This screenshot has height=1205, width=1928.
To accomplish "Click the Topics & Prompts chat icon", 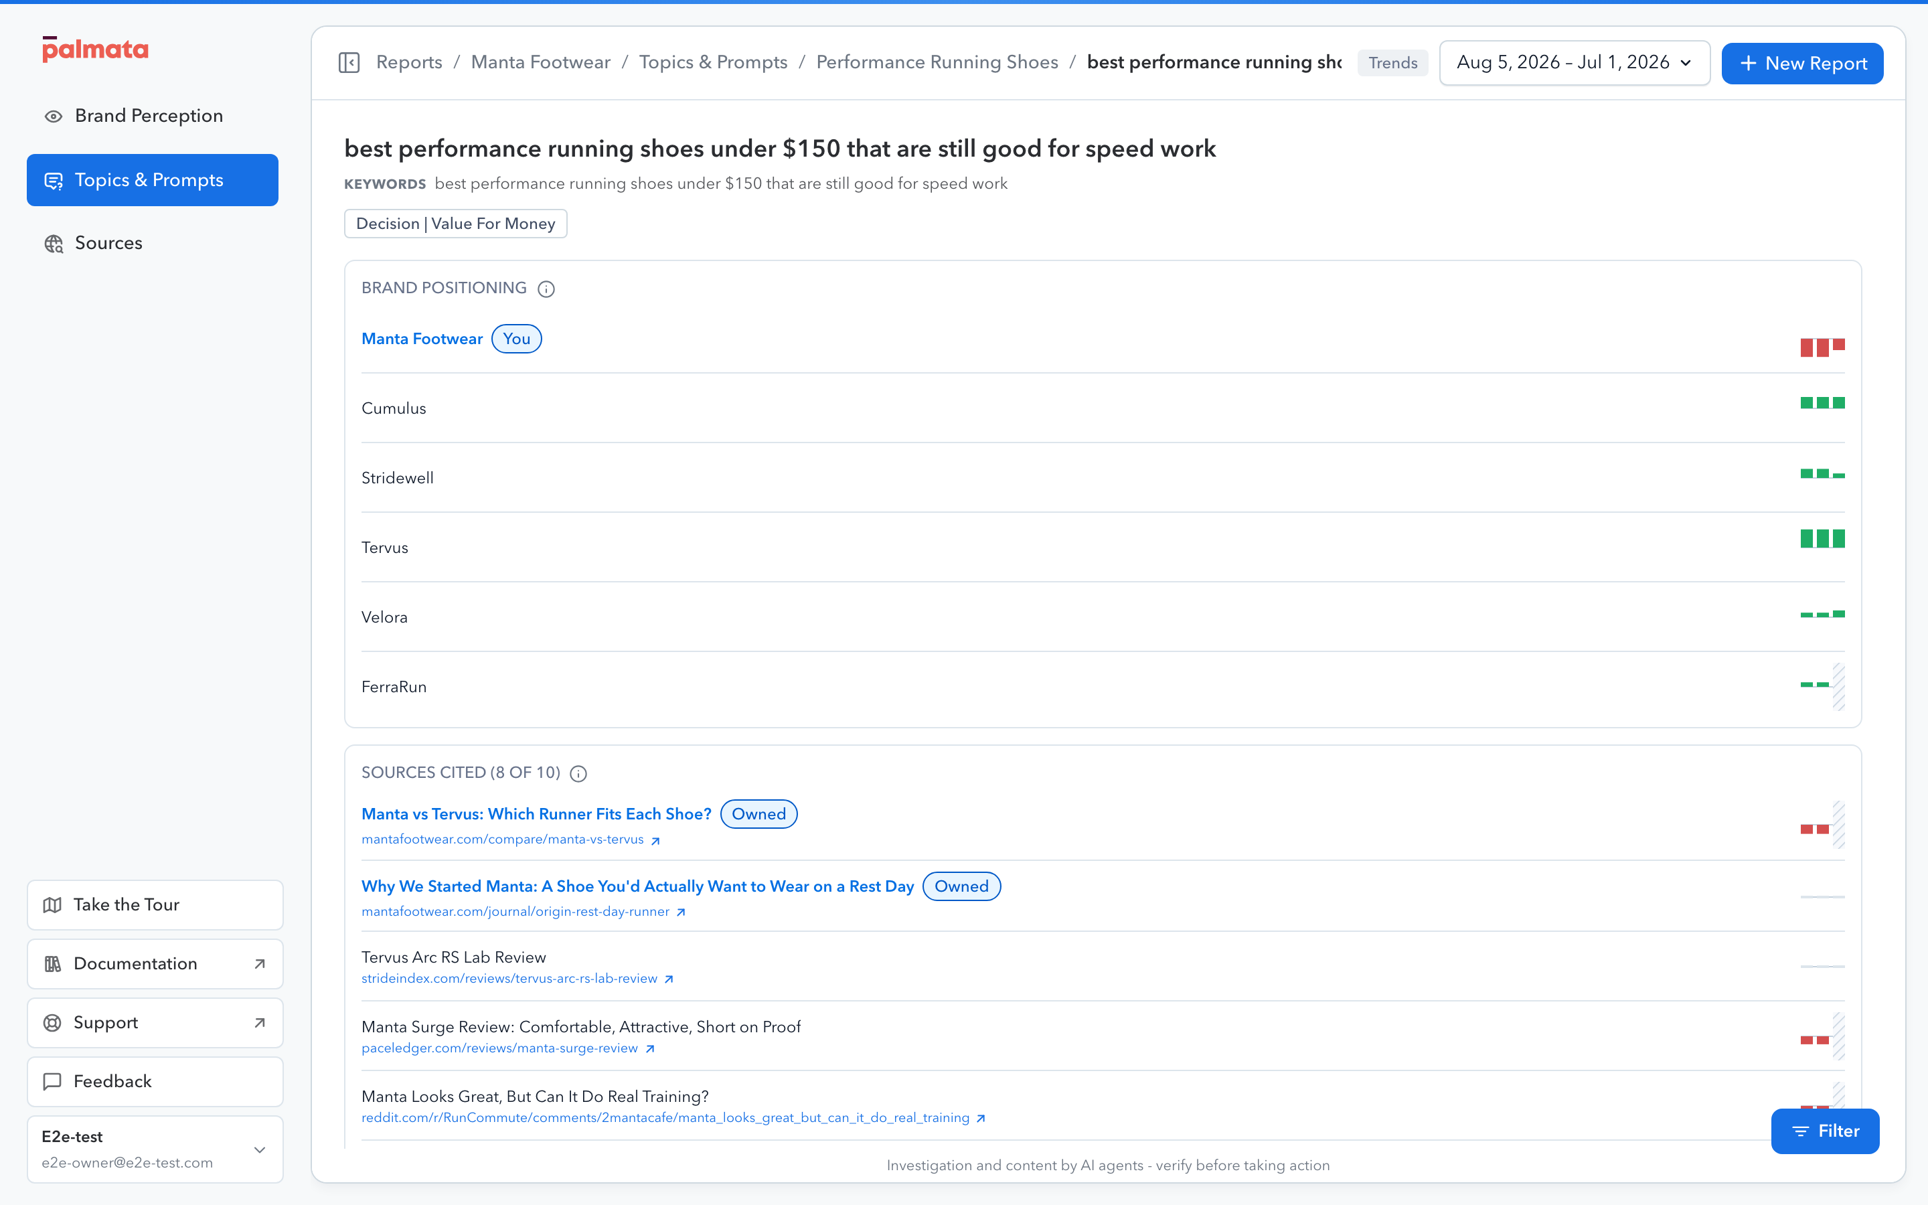I will (x=54, y=181).
